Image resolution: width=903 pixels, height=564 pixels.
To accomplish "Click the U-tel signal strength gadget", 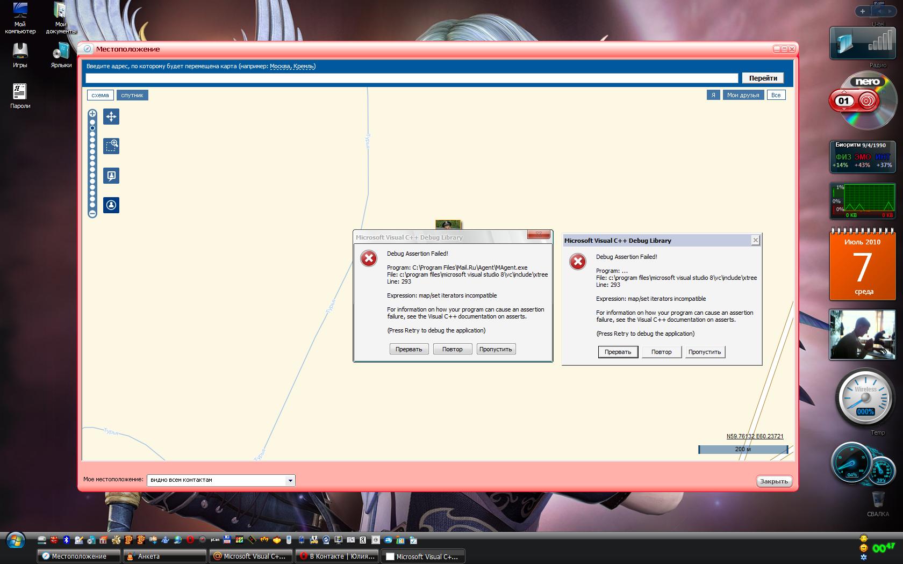I will tap(862, 42).
